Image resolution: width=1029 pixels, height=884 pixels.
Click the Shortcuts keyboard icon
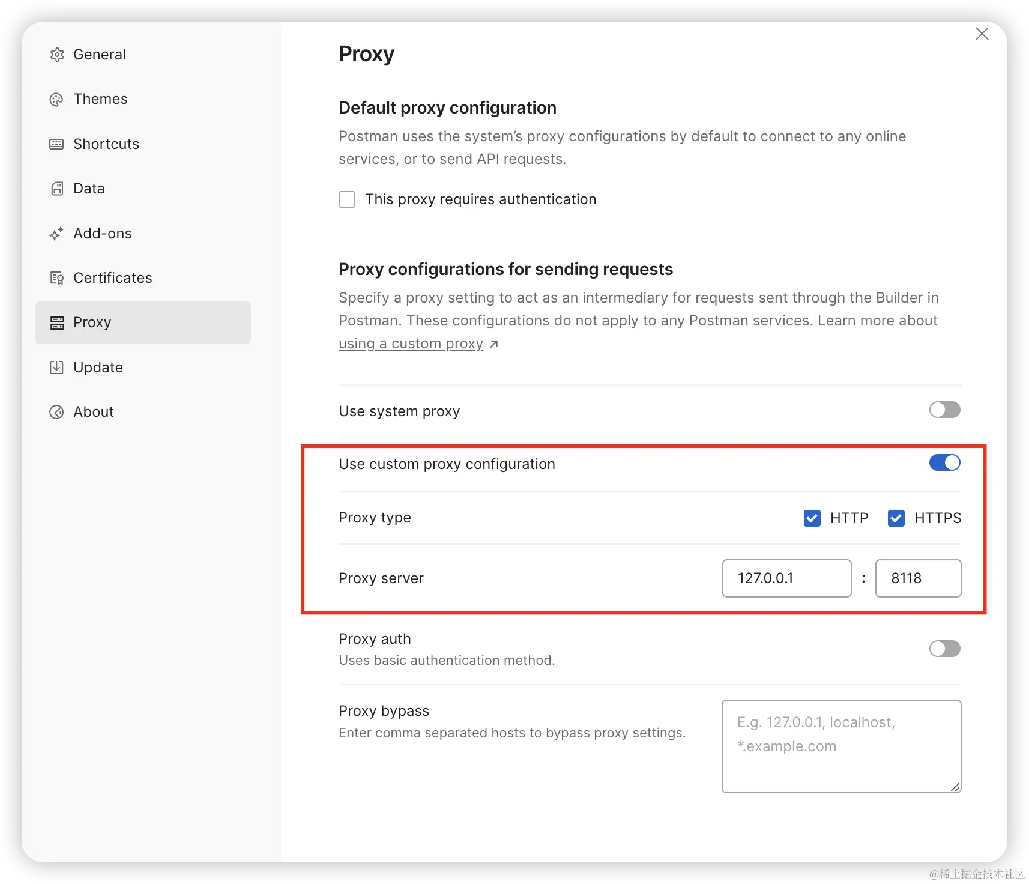56,144
